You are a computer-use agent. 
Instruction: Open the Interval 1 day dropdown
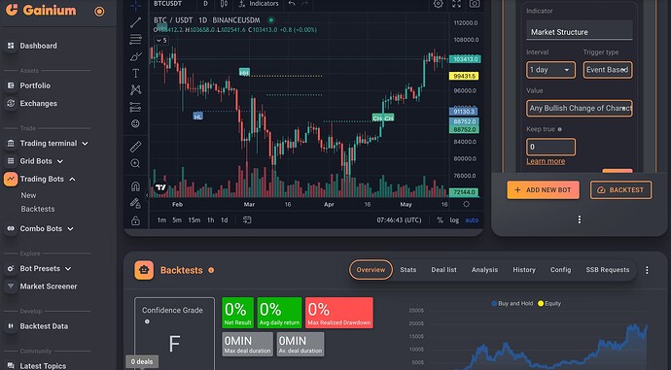pos(550,70)
